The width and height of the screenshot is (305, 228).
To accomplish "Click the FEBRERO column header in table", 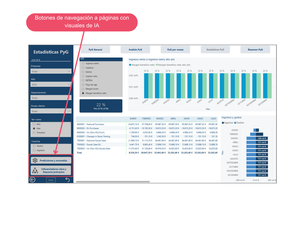I will 146,118.
